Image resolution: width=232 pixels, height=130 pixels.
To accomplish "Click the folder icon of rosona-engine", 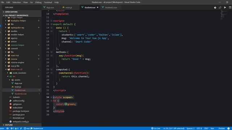I will (x=9, y=62).
